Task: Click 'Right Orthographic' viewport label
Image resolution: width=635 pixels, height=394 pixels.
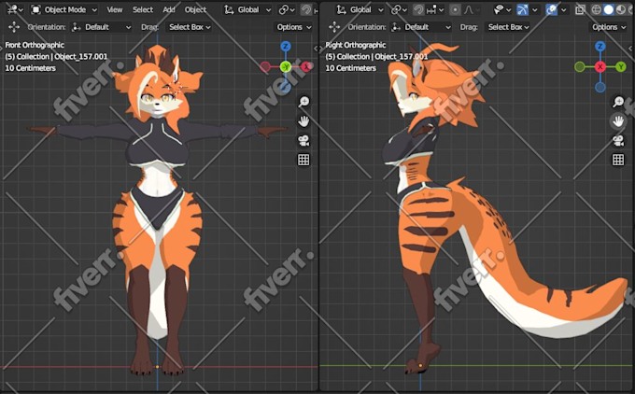Action: click(356, 45)
